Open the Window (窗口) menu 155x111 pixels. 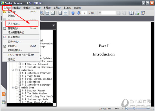pos(67,8)
